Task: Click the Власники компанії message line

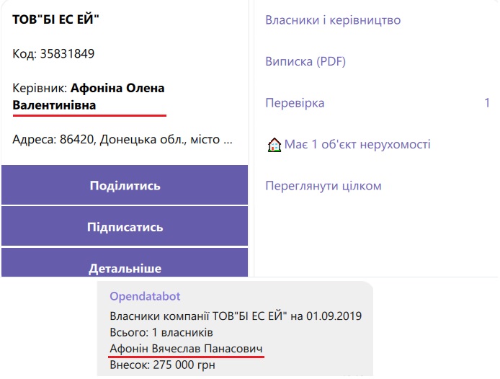Action: pyautogui.click(x=235, y=316)
